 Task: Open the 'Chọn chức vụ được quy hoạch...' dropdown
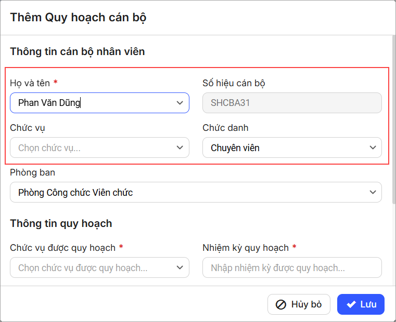coord(94,267)
